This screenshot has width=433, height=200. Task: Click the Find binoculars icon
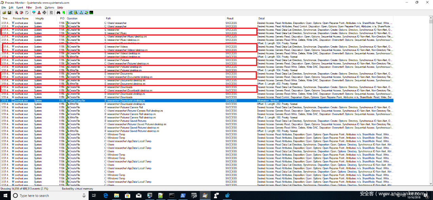tap(58, 12)
